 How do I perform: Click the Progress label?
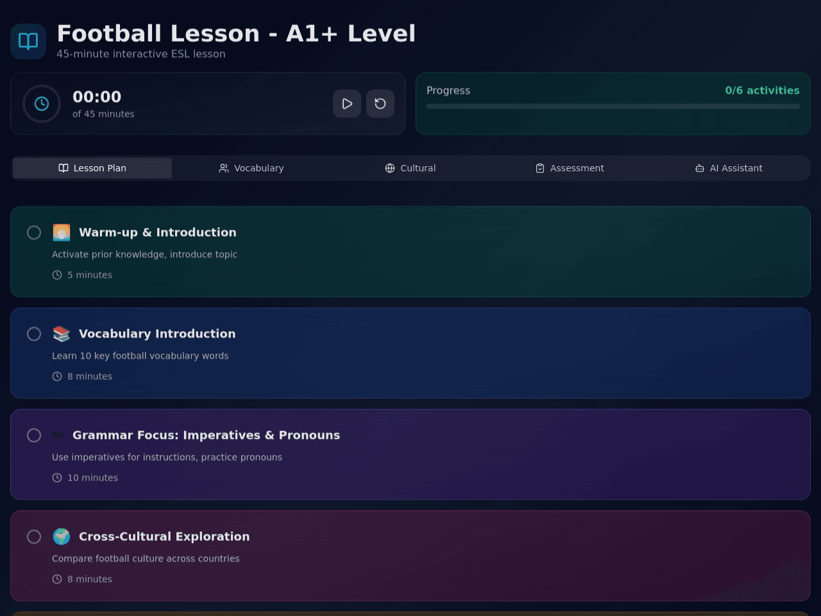click(x=448, y=90)
